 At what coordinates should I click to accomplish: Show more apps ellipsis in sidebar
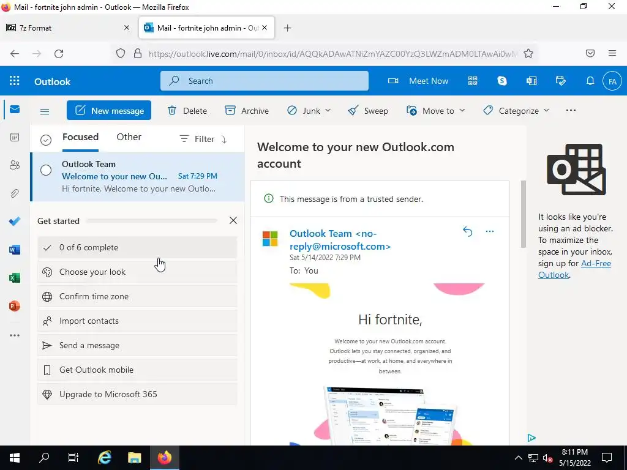tap(15, 335)
